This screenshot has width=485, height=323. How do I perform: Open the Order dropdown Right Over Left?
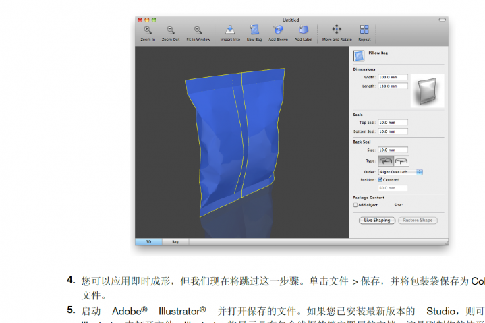400,172
